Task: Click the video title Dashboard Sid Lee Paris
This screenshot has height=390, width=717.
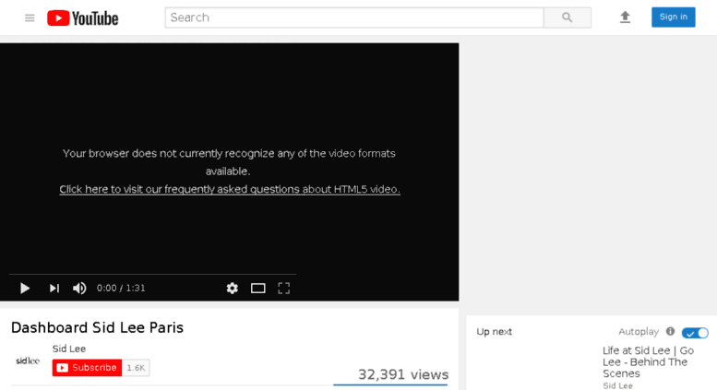Action: 97,327
